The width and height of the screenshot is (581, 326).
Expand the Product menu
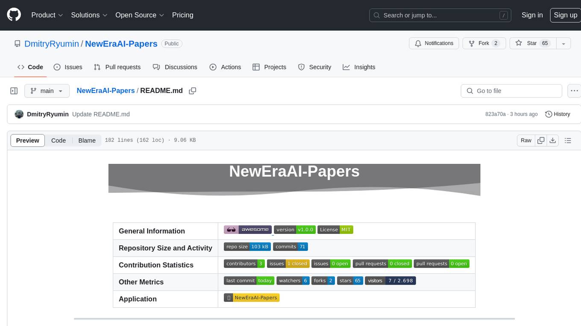[x=47, y=15]
